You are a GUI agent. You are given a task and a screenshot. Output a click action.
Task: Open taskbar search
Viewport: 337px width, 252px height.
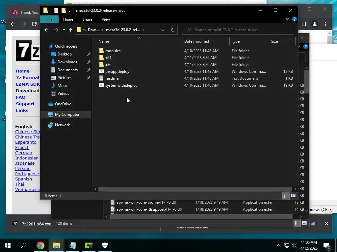pyautogui.click(x=24, y=245)
